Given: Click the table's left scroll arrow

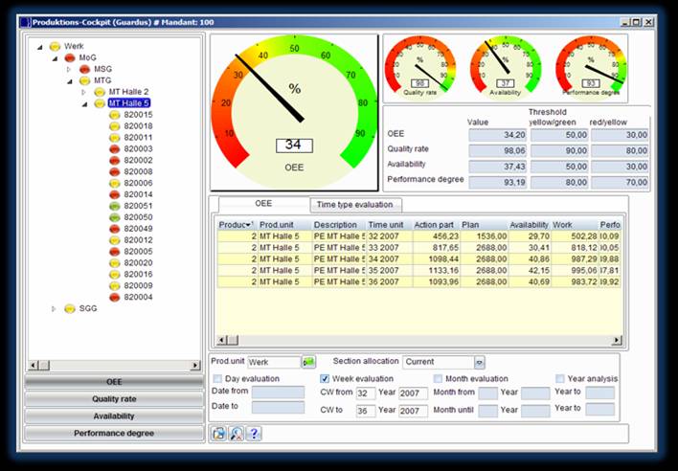Looking at the screenshot, I should click(x=222, y=341).
